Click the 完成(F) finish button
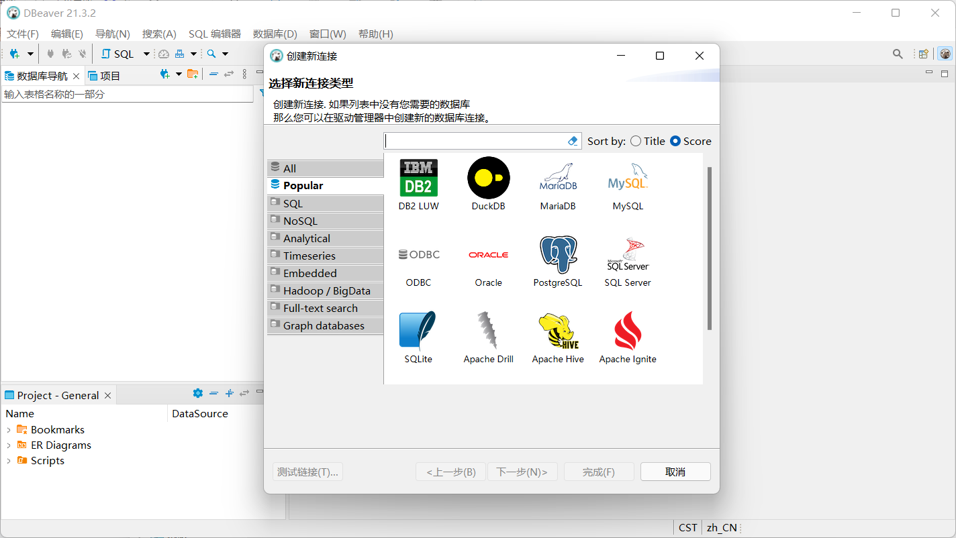Image resolution: width=956 pixels, height=538 pixels. 599,472
